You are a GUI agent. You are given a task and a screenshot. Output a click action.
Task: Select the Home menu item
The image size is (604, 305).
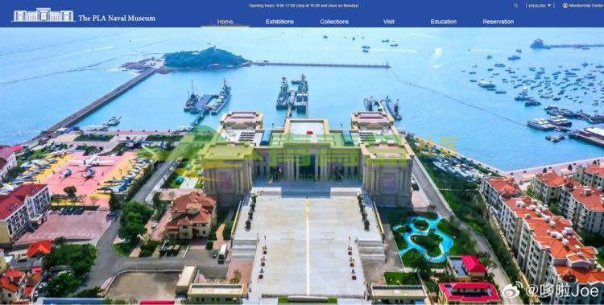click(x=225, y=22)
